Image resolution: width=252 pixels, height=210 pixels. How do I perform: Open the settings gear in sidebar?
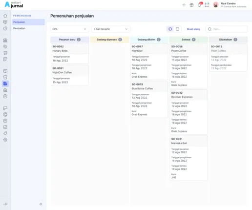pos(5,140)
